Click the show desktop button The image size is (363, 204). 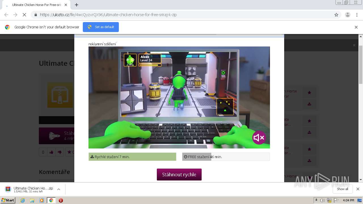coord(360,200)
